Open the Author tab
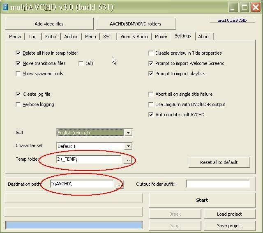The height and width of the screenshot is (233, 263). pos(71,37)
